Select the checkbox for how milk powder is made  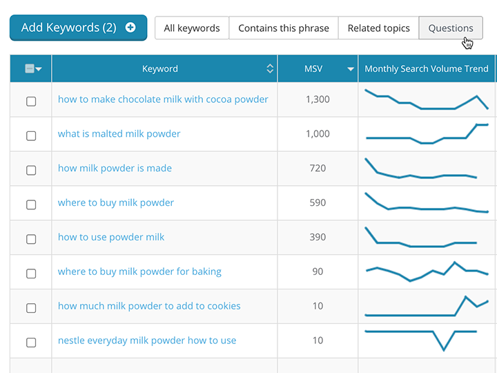(31, 170)
